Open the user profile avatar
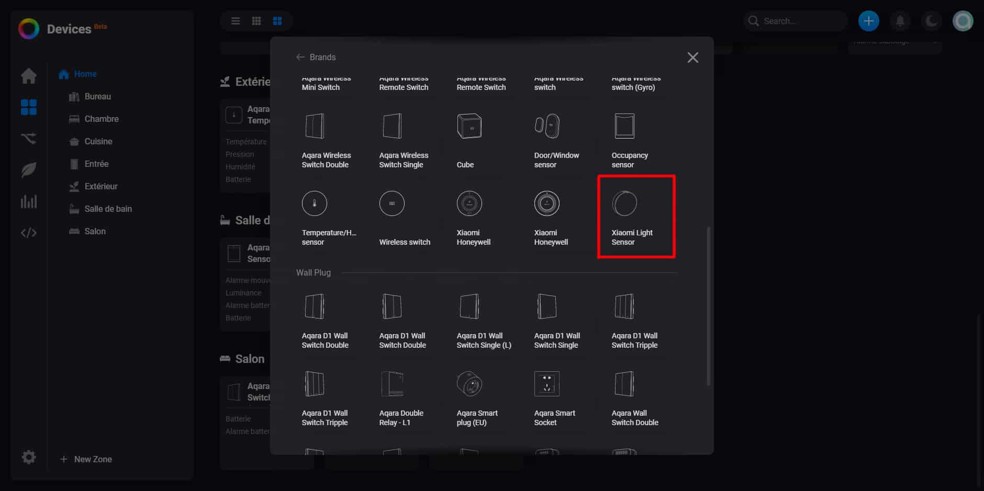This screenshot has height=491, width=984. (x=963, y=21)
